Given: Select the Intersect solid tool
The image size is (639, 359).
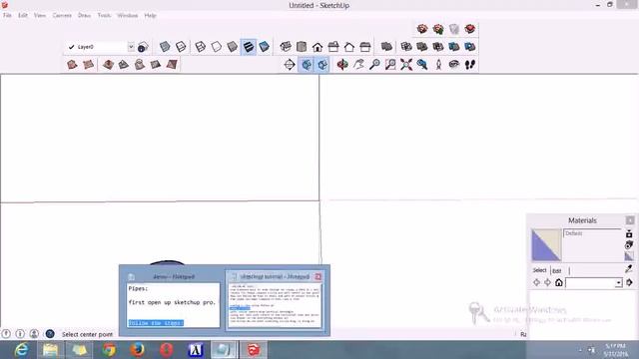Looking at the screenshot, I should [x=406, y=47].
